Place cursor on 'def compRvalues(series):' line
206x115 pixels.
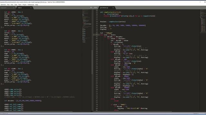click(x=111, y=12)
